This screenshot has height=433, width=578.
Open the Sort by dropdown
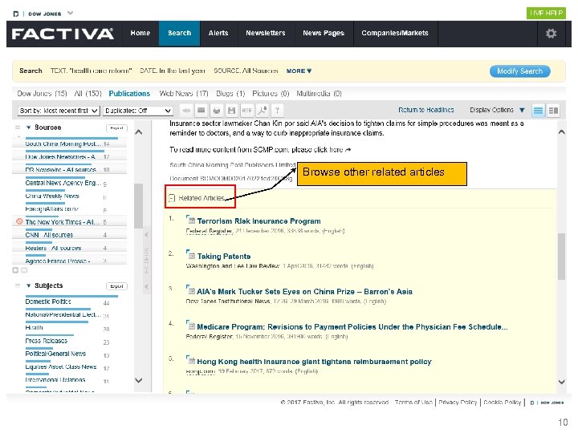[x=59, y=111]
